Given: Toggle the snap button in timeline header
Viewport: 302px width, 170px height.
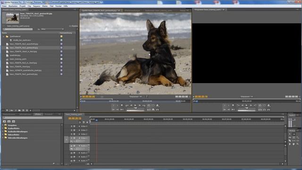Looking at the screenshot, I should pos(80,122).
